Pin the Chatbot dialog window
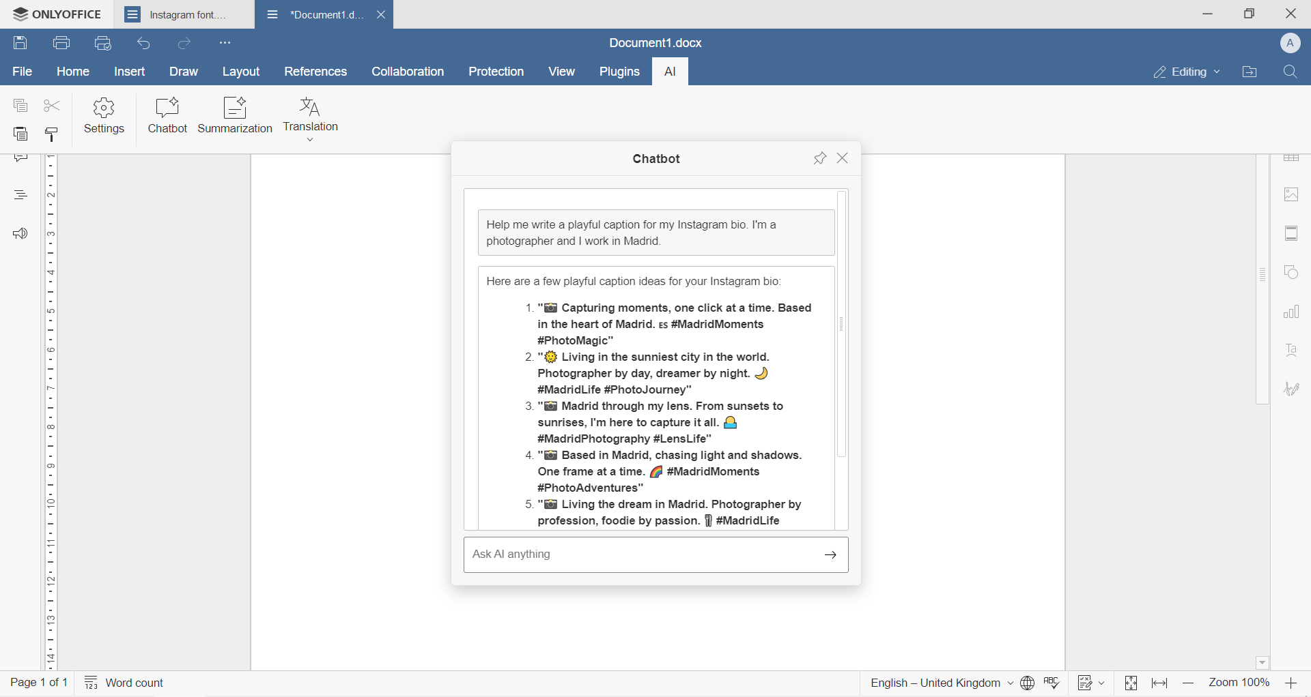The height and width of the screenshot is (697, 1311). click(819, 159)
